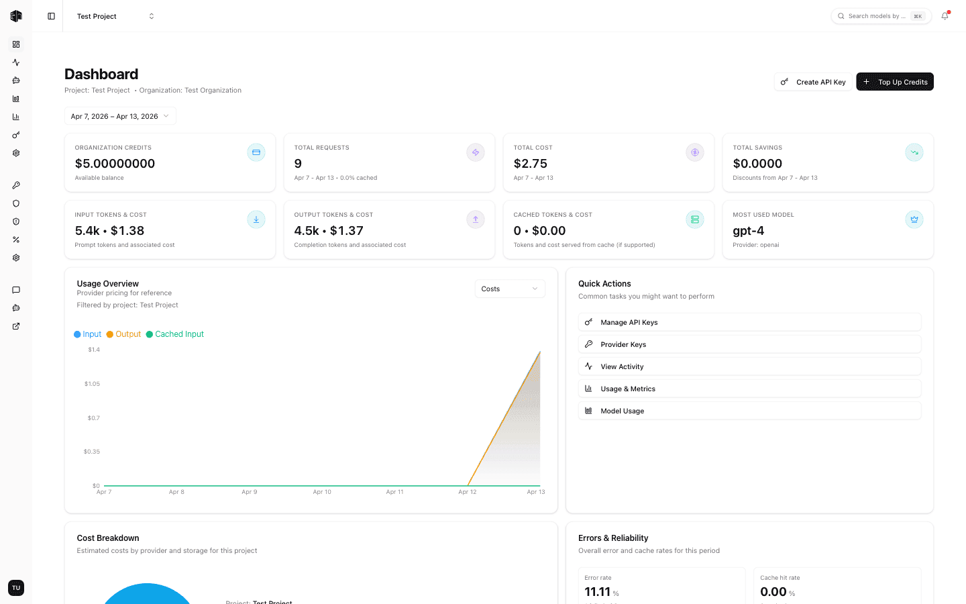This screenshot has height=604, width=966.
Task: Toggle the sidebar collapse control next to logo
Action: coord(50,15)
